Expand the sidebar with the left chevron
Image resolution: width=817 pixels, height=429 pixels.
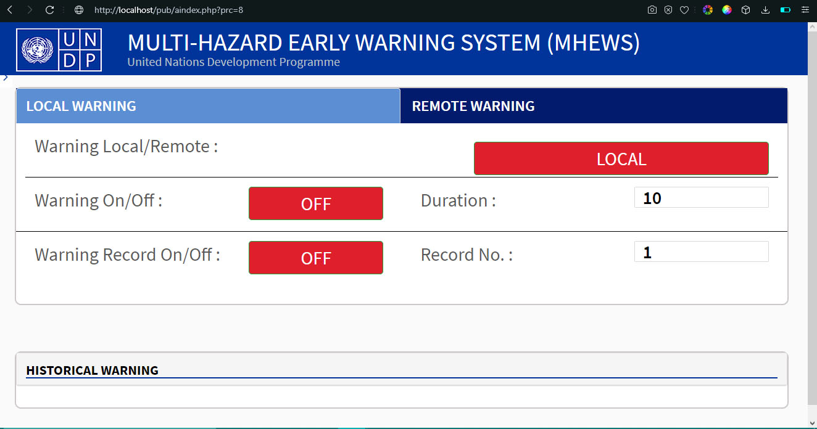6,78
